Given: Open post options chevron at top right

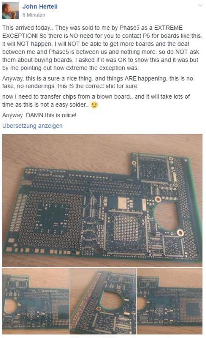Looking at the screenshot, I should point(200,6).
